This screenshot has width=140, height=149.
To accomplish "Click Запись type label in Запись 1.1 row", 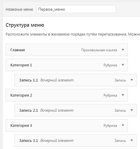I will pyautogui.click(x=120, y=80).
